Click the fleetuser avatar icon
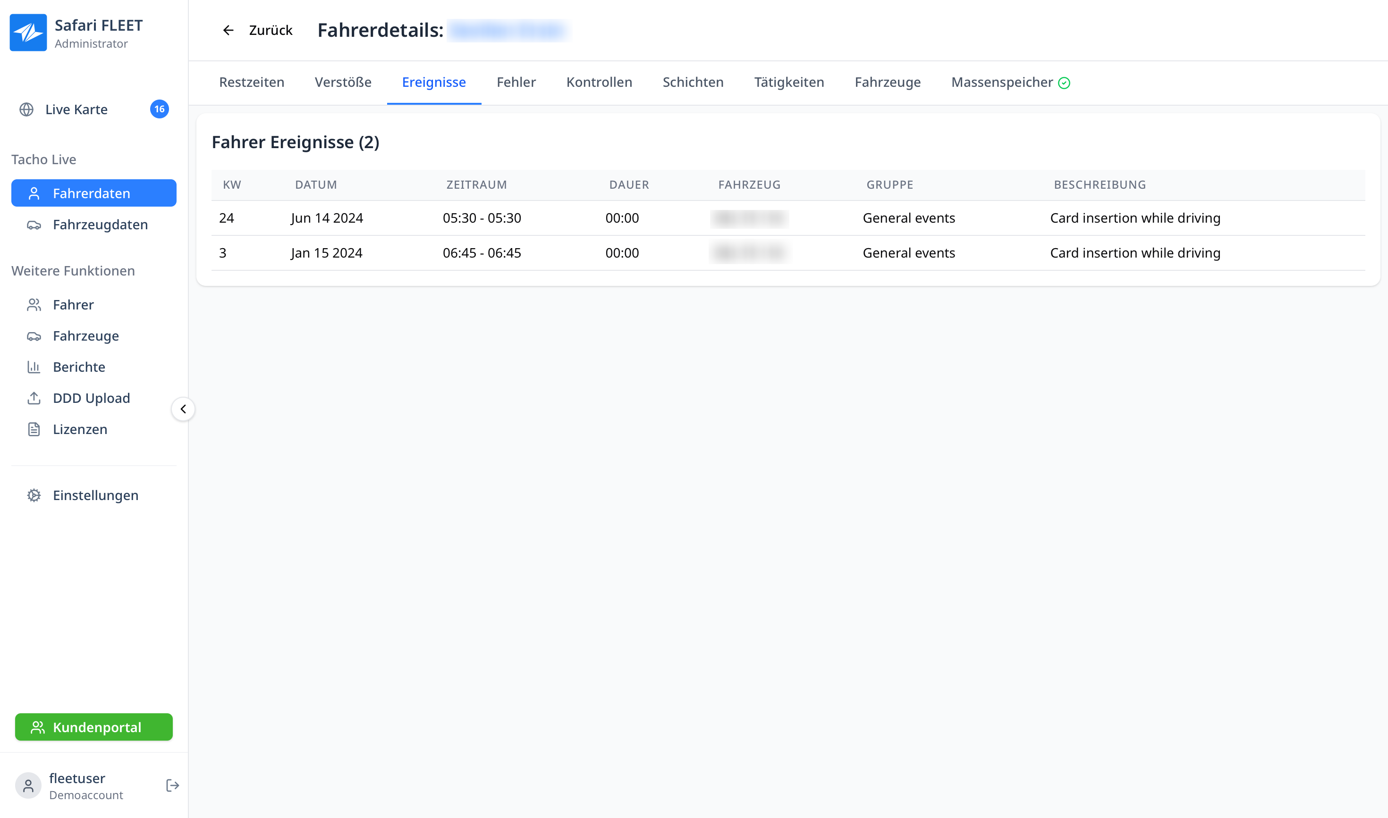 coord(28,785)
